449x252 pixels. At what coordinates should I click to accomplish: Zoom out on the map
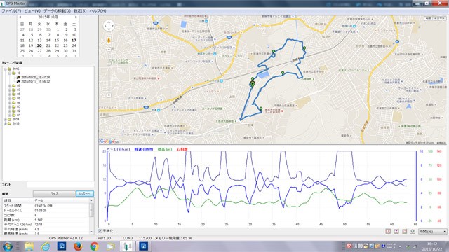click(x=109, y=95)
